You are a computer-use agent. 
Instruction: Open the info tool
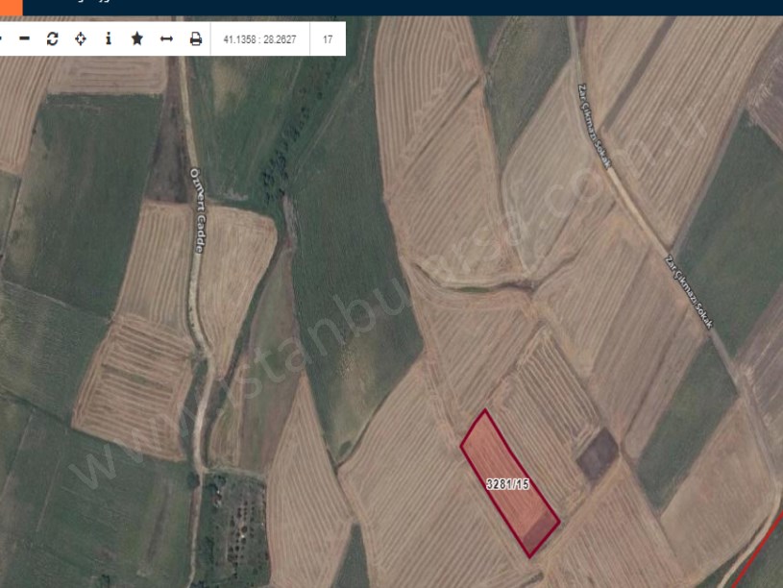click(108, 40)
